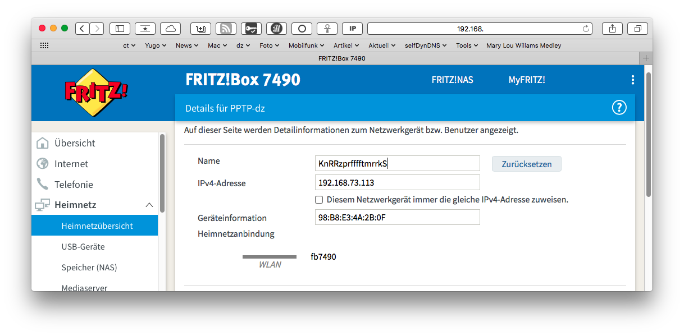Reload the page with the refresh arrow

coord(586,28)
